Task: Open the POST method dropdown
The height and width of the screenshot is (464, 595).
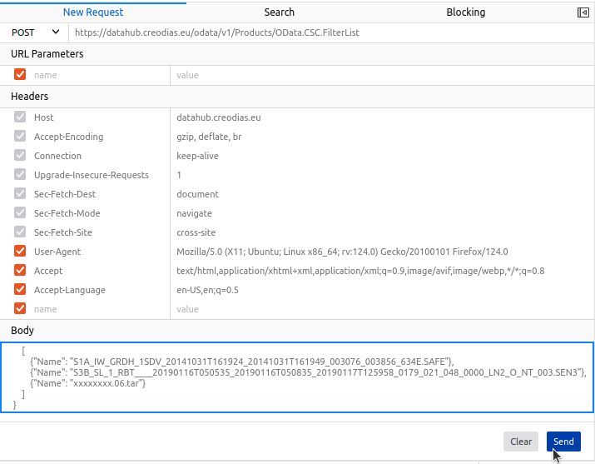Action: coord(35,32)
